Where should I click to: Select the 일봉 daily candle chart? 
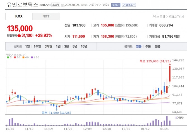139,46
